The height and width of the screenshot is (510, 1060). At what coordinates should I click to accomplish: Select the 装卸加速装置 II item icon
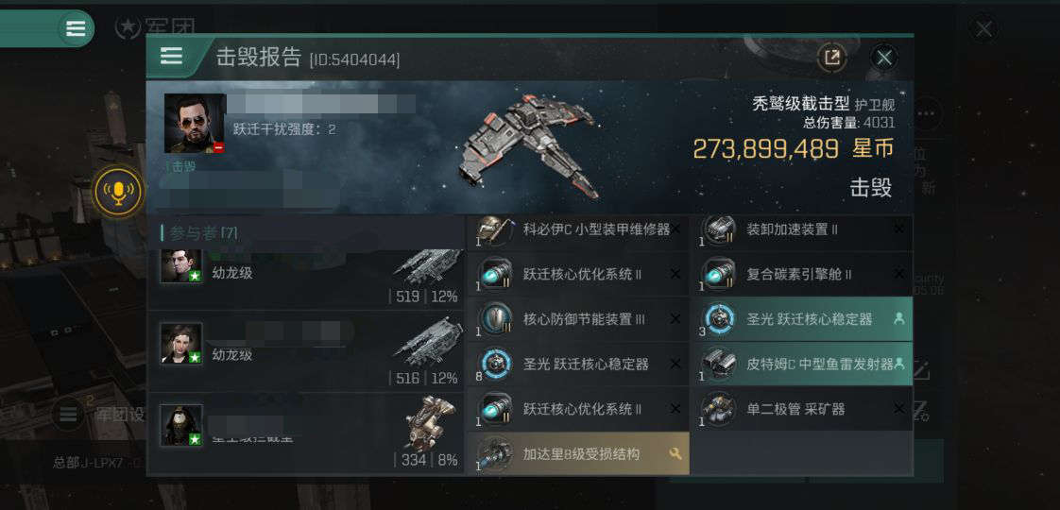717,229
